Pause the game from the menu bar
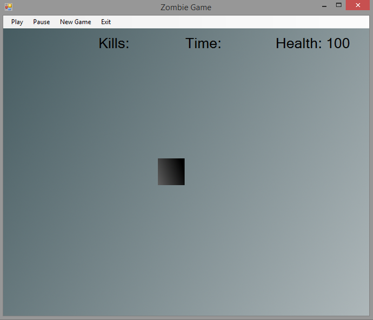The image size is (373, 320). click(41, 22)
